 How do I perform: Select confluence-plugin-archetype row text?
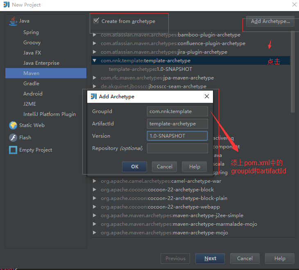(173, 43)
